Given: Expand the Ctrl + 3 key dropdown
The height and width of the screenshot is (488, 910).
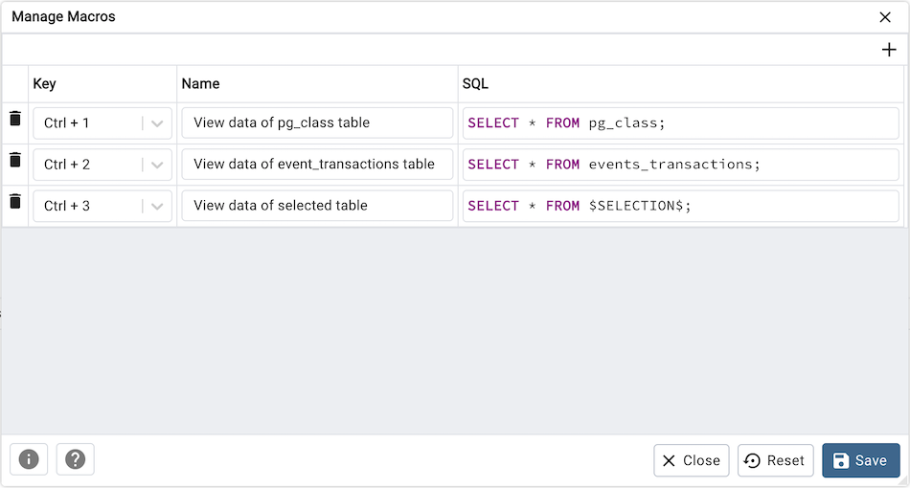Looking at the screenshot, I should coord(157,206).
